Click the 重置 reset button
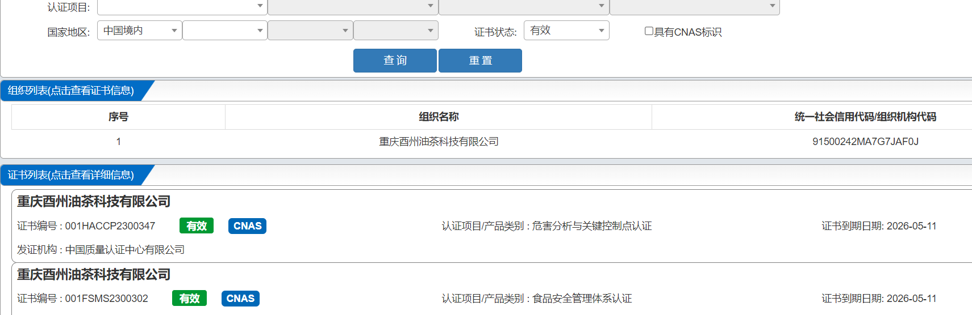This screenshot has height=315, width=972. [x=480, y=61]
